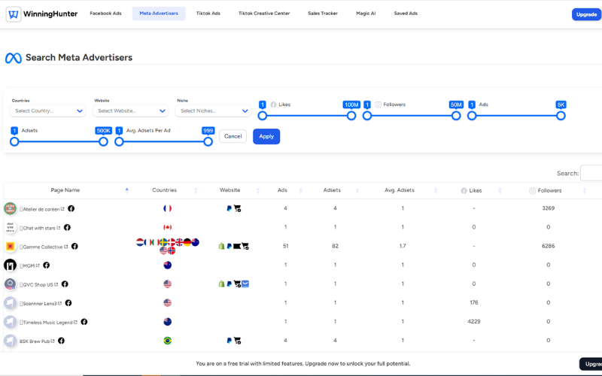Click external link icon beside QVC Shop US
Image resolution: width=602 pixels, height=376 pixels.
[x=56, y=284]
